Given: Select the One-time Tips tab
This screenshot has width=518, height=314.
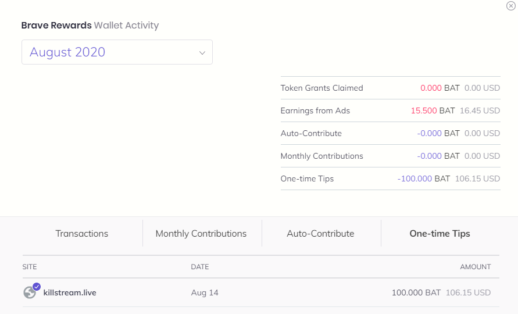Looking at the screenshot, I should coord(440,233).
